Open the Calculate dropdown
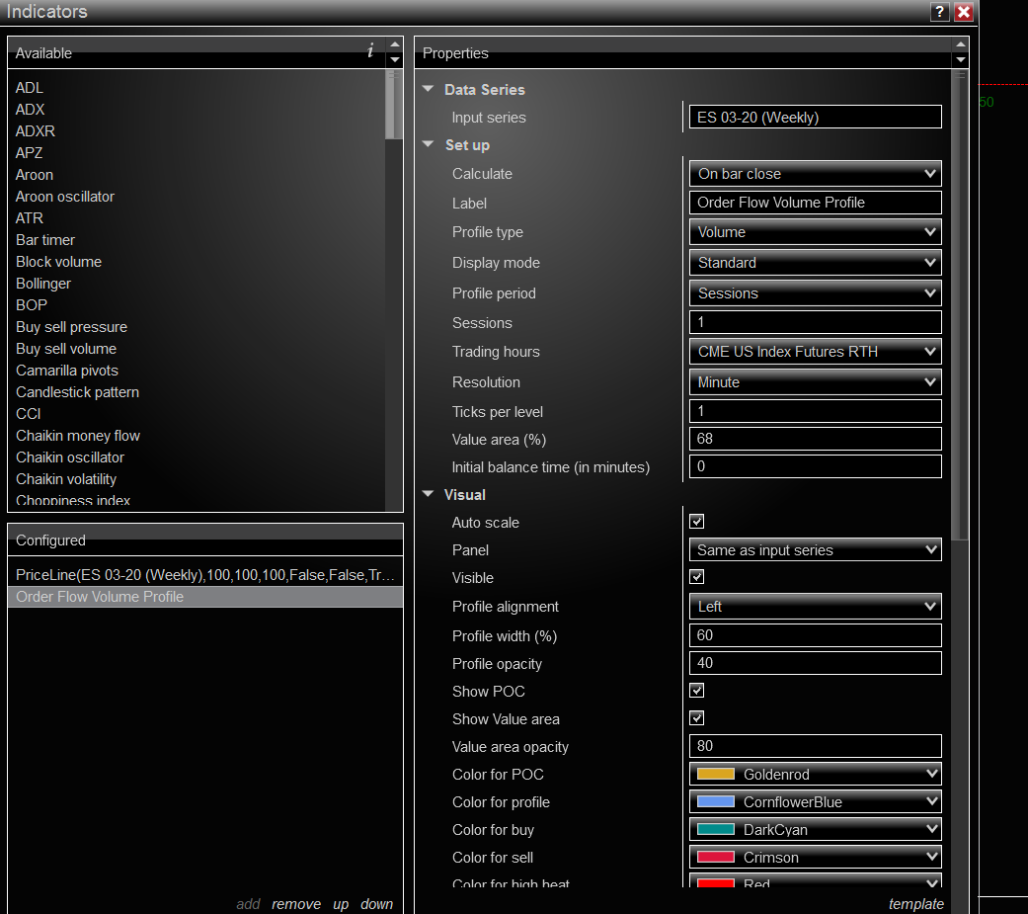 (815, 174)
